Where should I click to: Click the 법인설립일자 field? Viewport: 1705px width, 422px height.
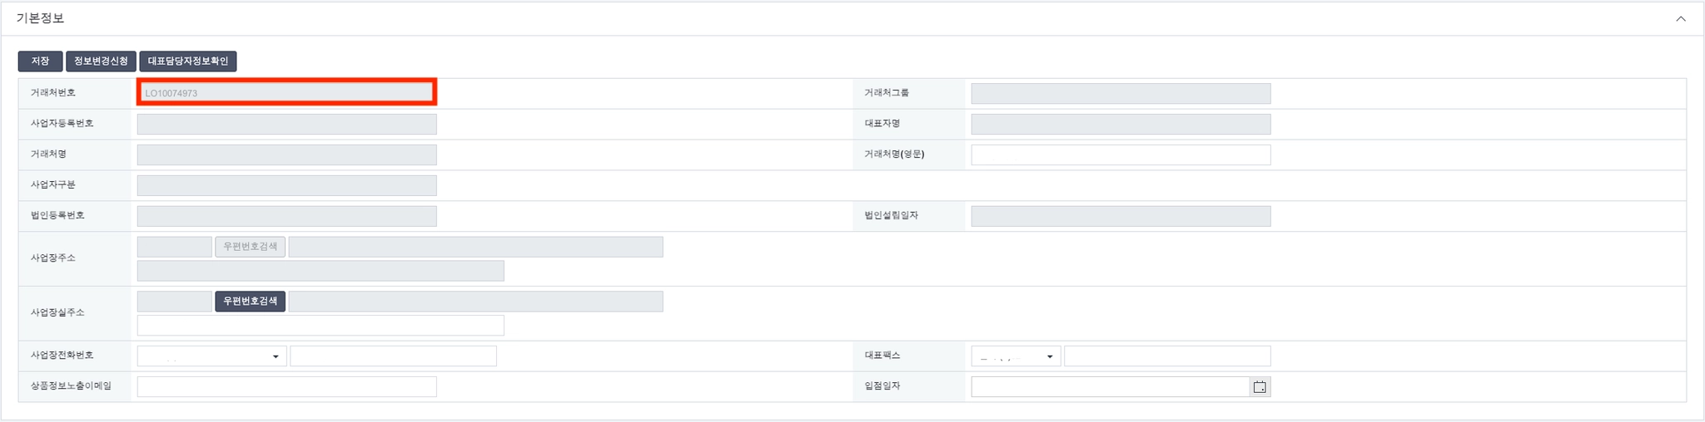click(x=1121, y=216)
